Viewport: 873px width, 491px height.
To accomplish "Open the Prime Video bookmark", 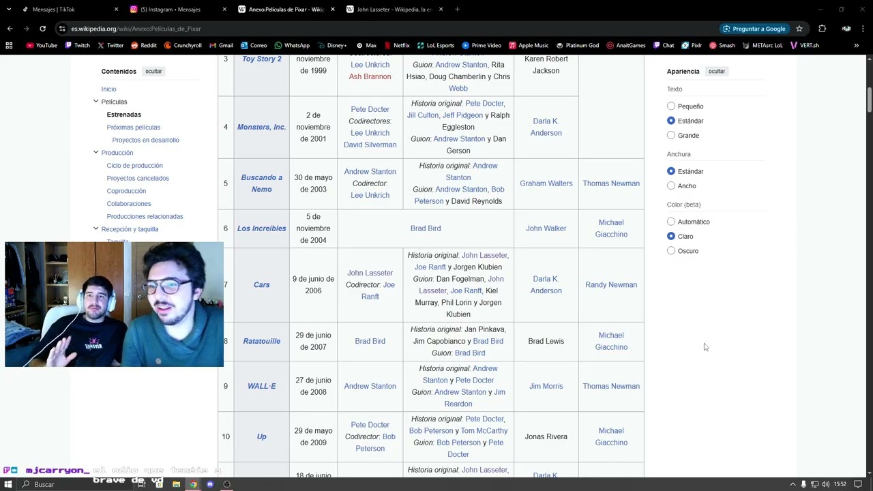I will (x=482, y=45).
